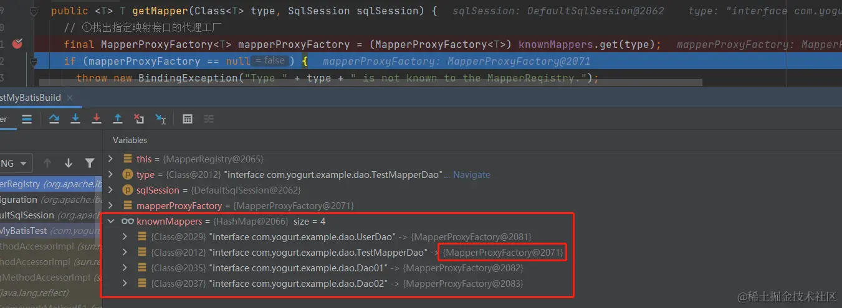This screenshot has width=842, height=308.
Task: Click 'MapperProxyFactory@2083' in Dao02 row
Action: pyautogui.click(x=463, y=284)
